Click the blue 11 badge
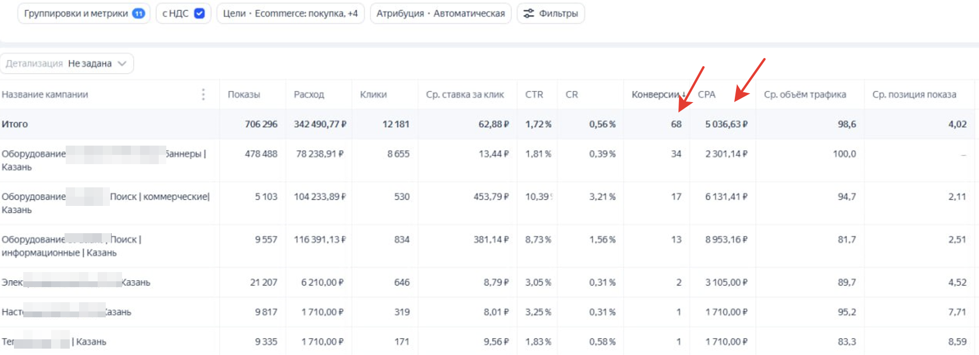The height and width of the screenshot is (355, 979). [138, 13]
